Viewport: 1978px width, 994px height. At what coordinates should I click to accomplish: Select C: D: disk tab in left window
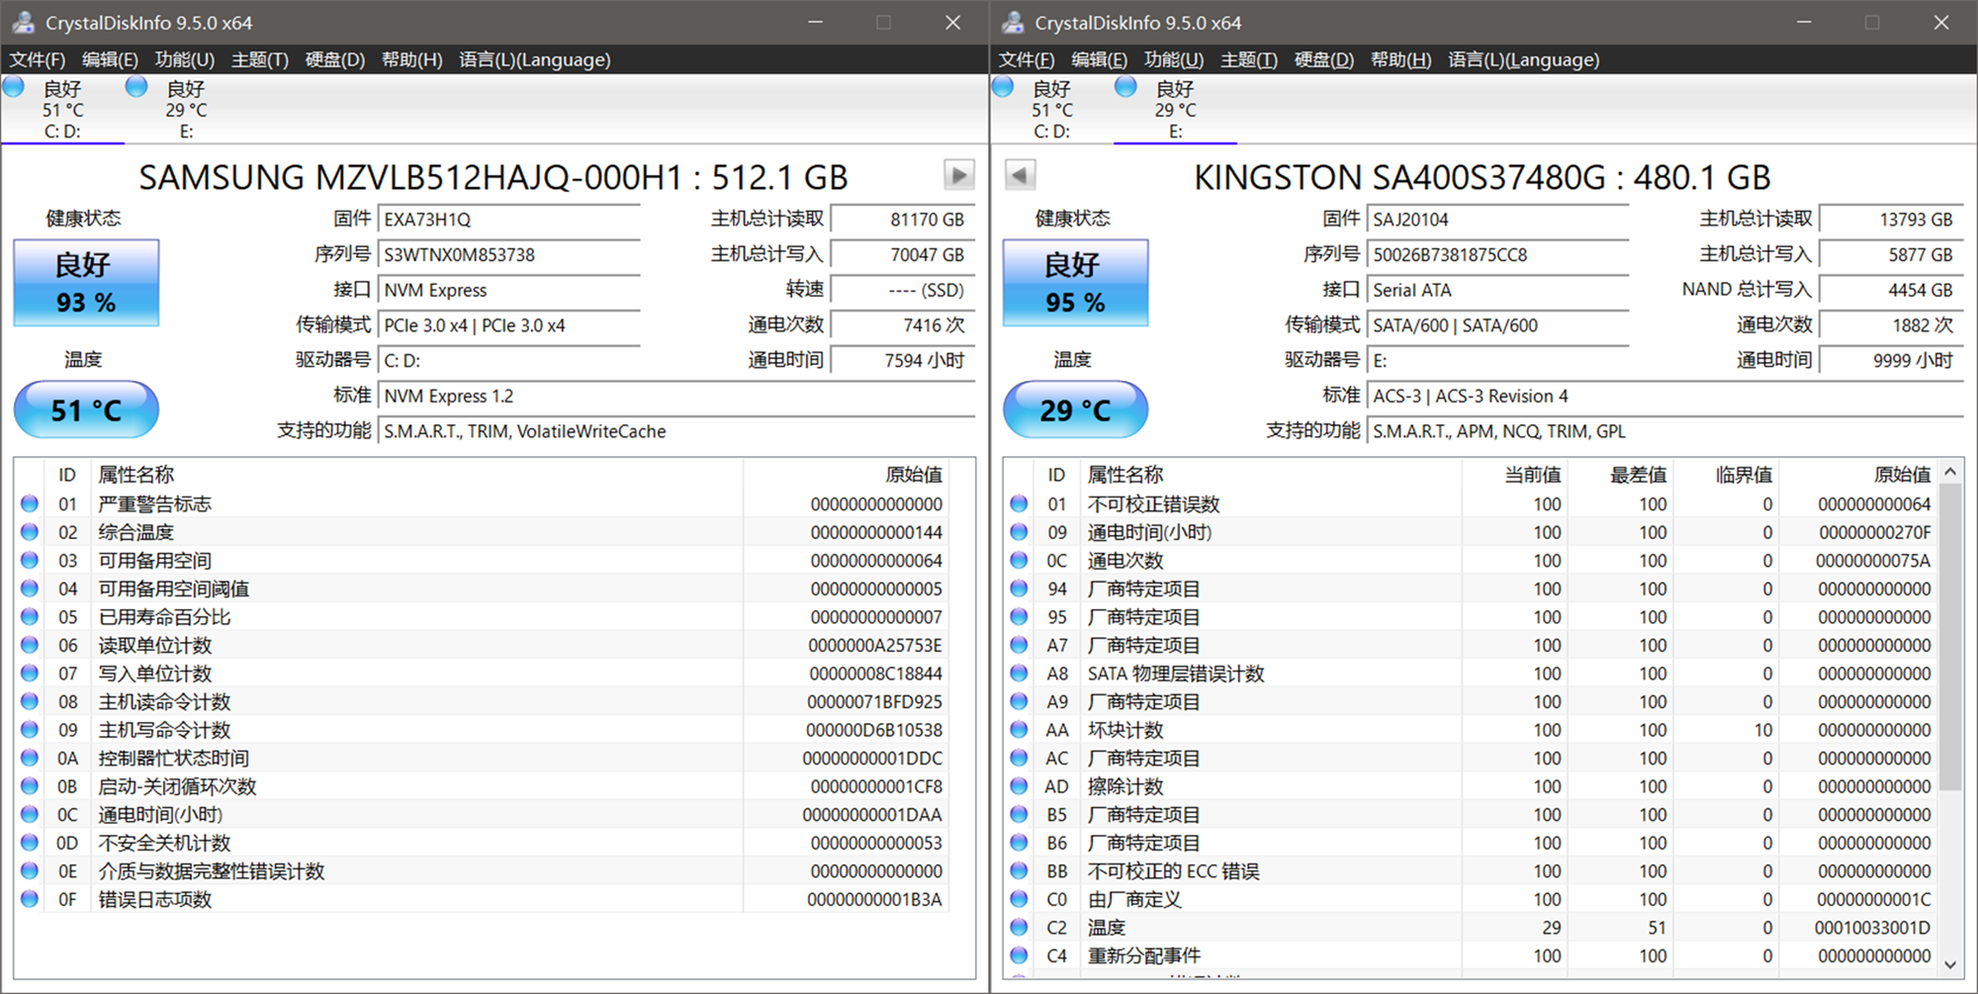[62, 109]
